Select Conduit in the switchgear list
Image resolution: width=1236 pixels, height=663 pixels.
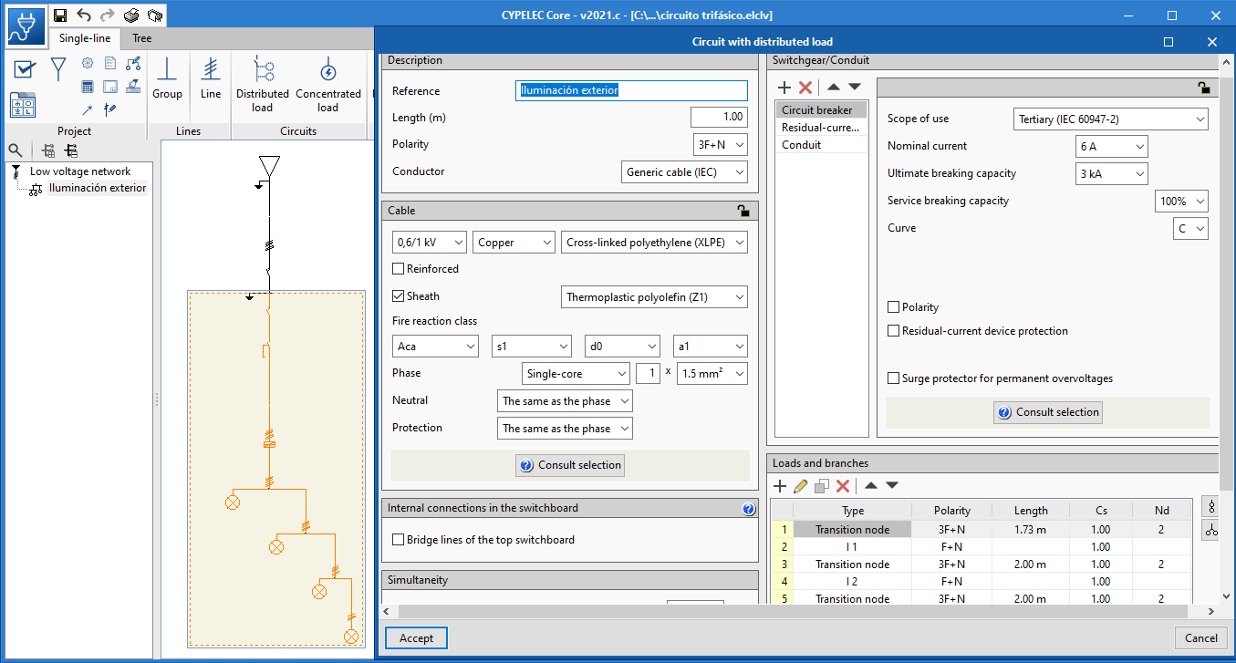point(821,145)
